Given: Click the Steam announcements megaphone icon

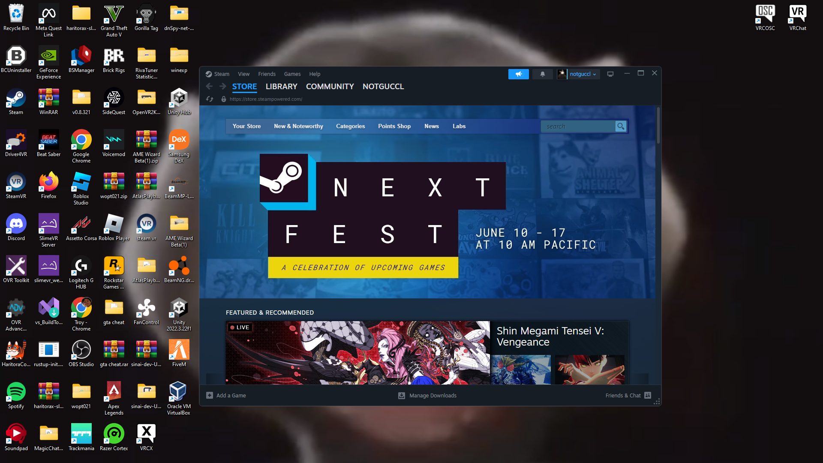Looking at the screenshot, I should [518, 74].
